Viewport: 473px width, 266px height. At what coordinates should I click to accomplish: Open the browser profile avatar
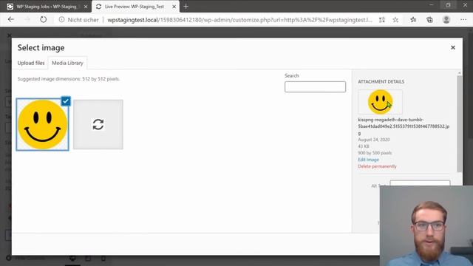click(446, 20)
